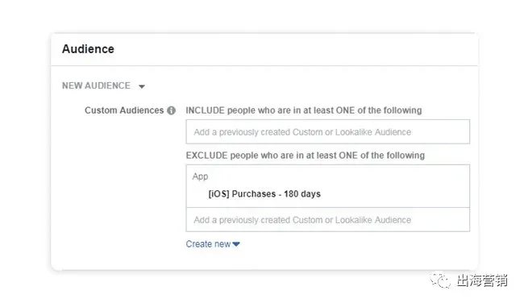Click the EXCLUDE people heading text
Screen dimensions: 524x303
pyautogui.click(x=305, y=156)
